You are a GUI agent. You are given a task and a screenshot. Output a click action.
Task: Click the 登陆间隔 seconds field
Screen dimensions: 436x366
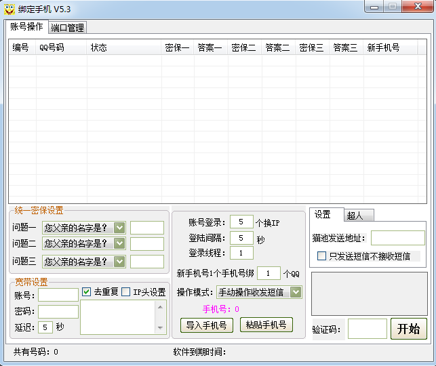click(241, 238)
